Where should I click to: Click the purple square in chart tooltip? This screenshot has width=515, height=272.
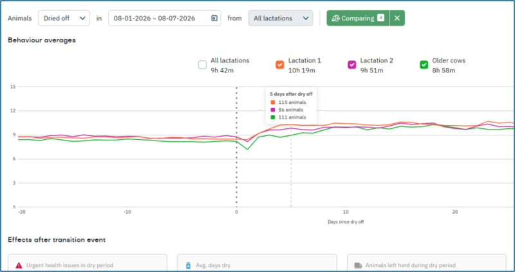pyautogui.click(x=272, y=110)
